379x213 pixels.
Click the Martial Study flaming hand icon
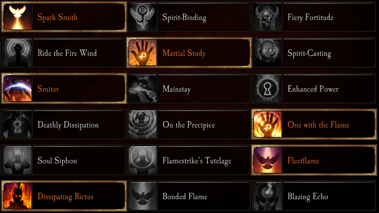coord(143,53)
